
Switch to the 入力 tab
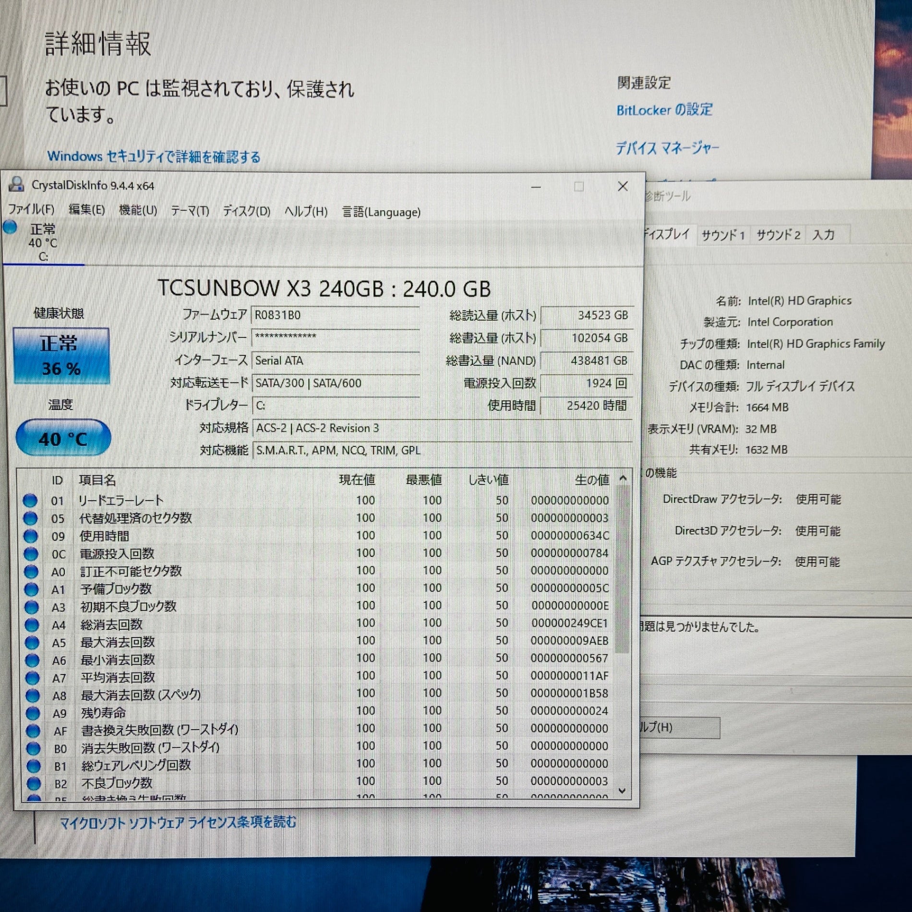coord(823,235)
